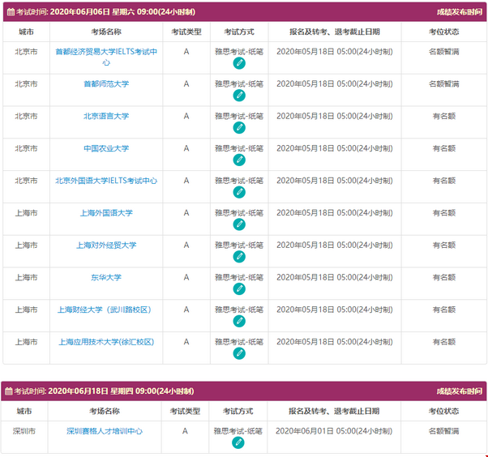Click 考试方式 header in second table
Screen dimensions: 488x457
click(x=238, y=412)
